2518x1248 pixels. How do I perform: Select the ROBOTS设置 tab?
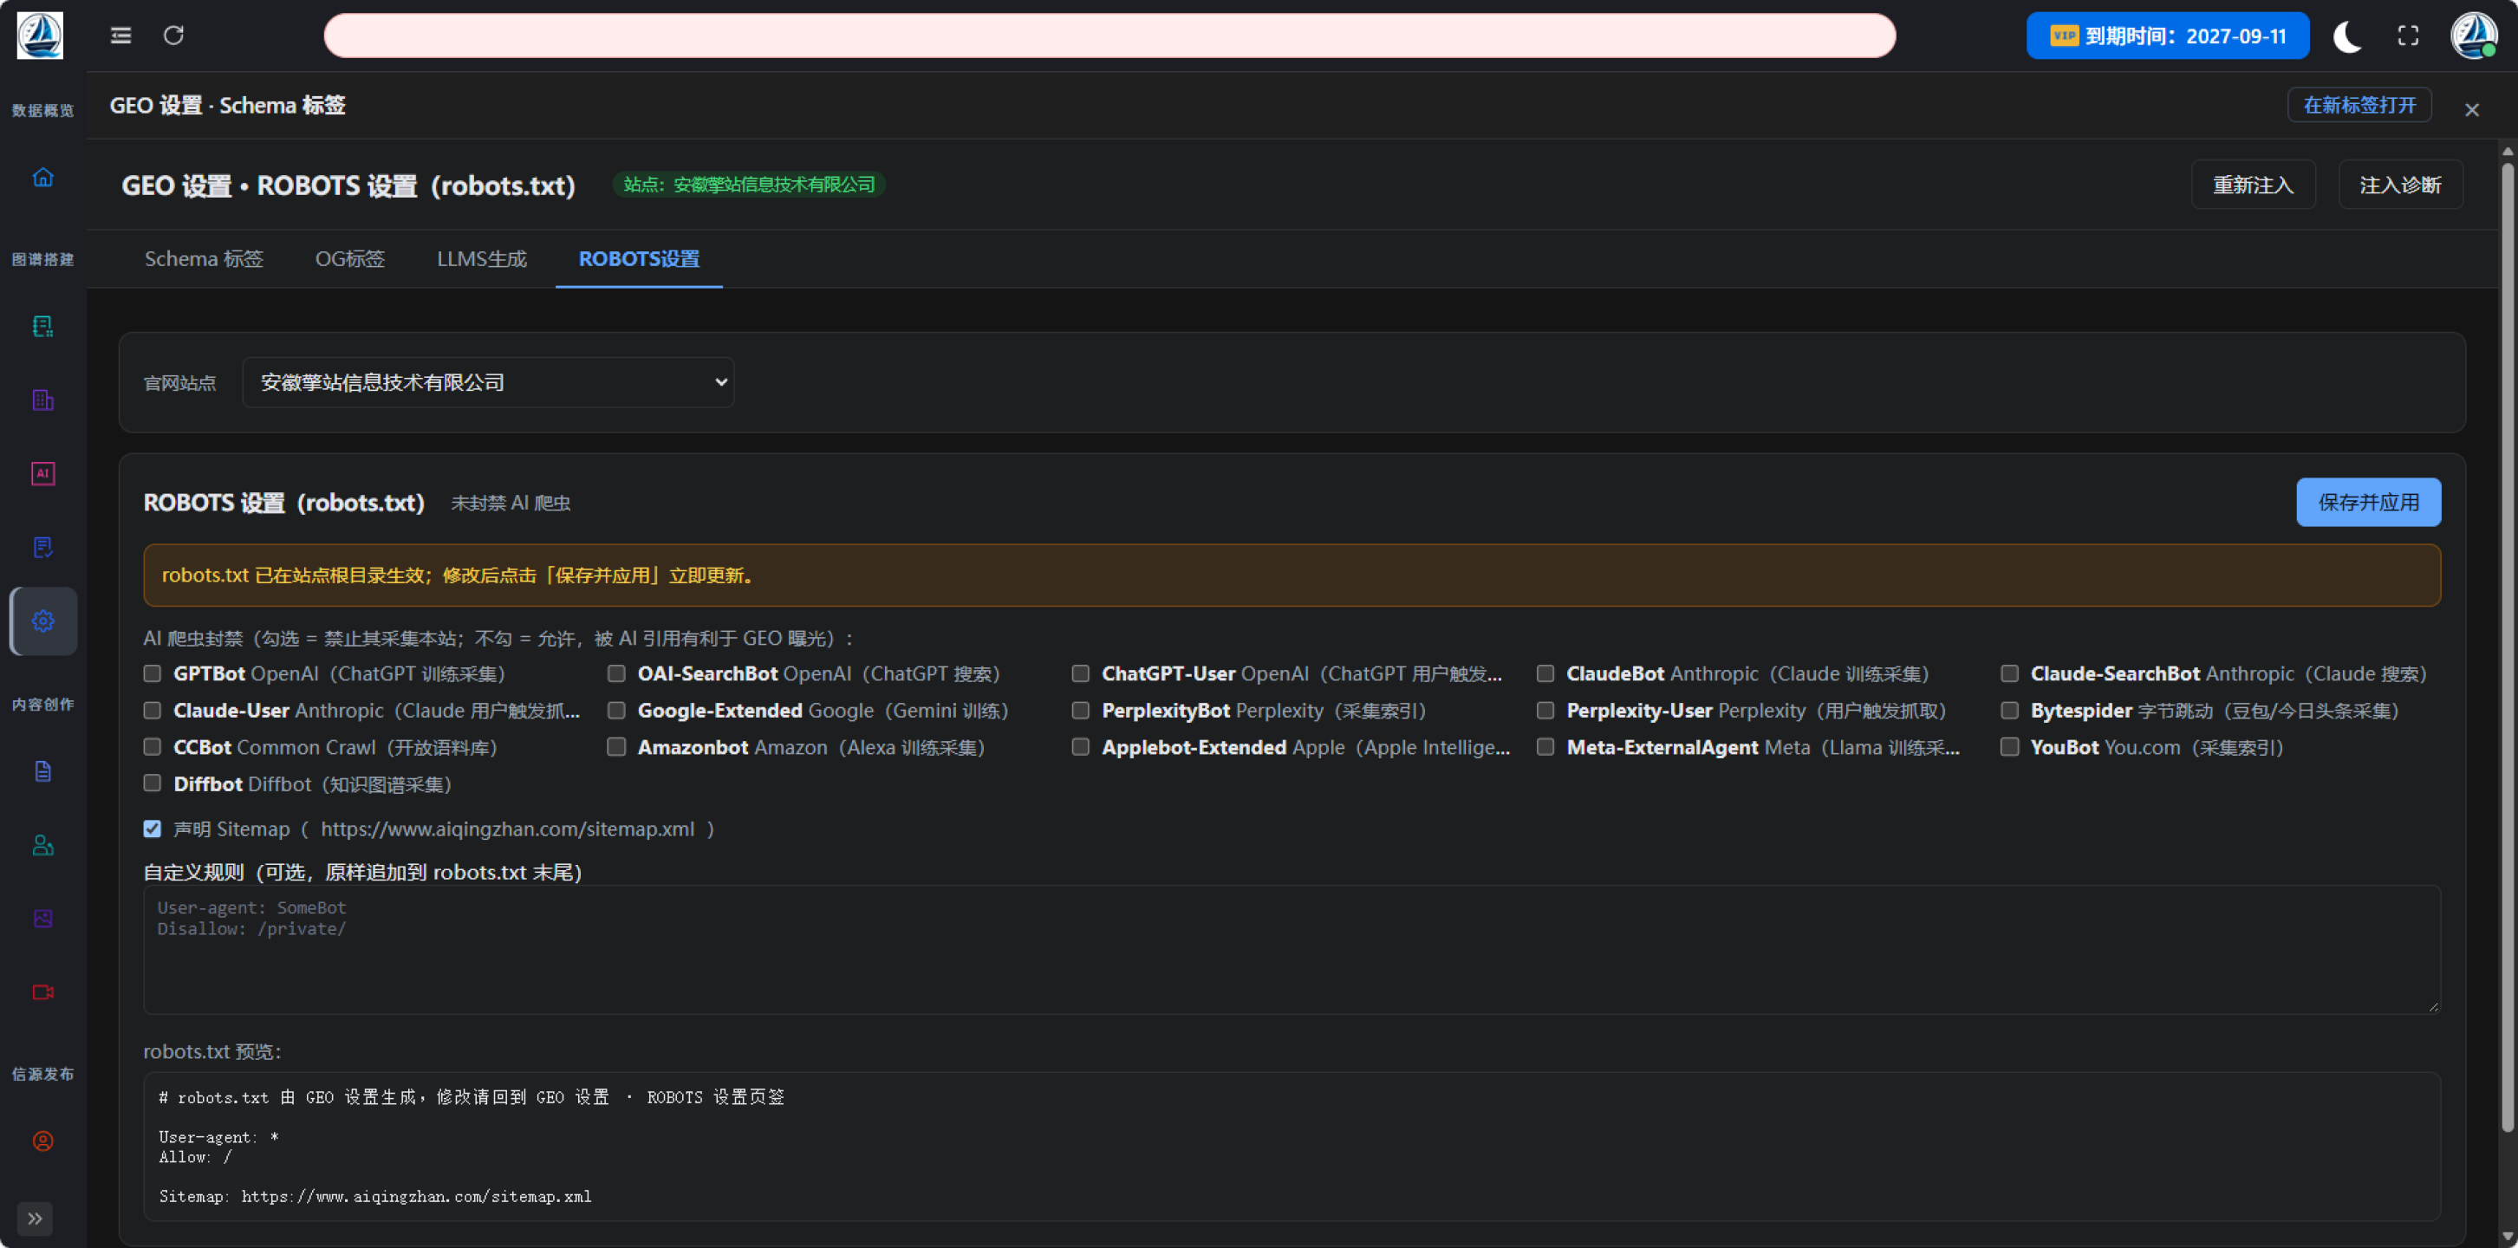(x=640, y=259)
